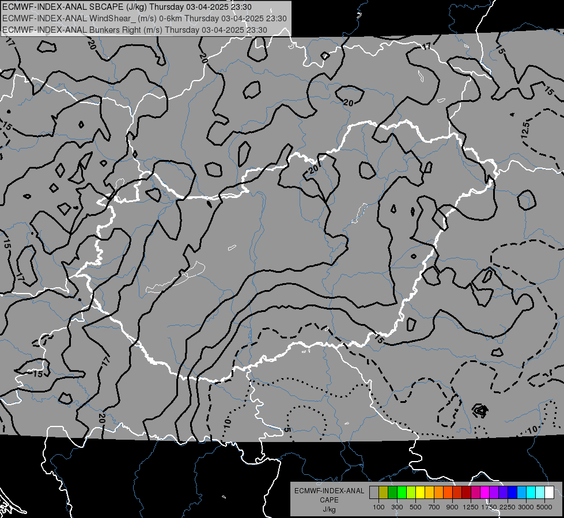Click the saturated cyan swatch in the CAPE legend
The image size is (564, 518).
click(x=531, y=493)
